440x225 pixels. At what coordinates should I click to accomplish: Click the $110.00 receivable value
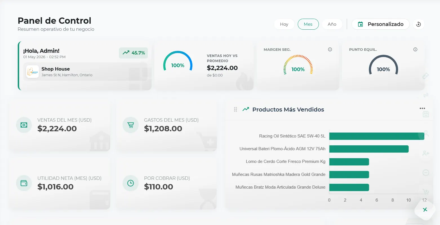[x=159, y=187]
